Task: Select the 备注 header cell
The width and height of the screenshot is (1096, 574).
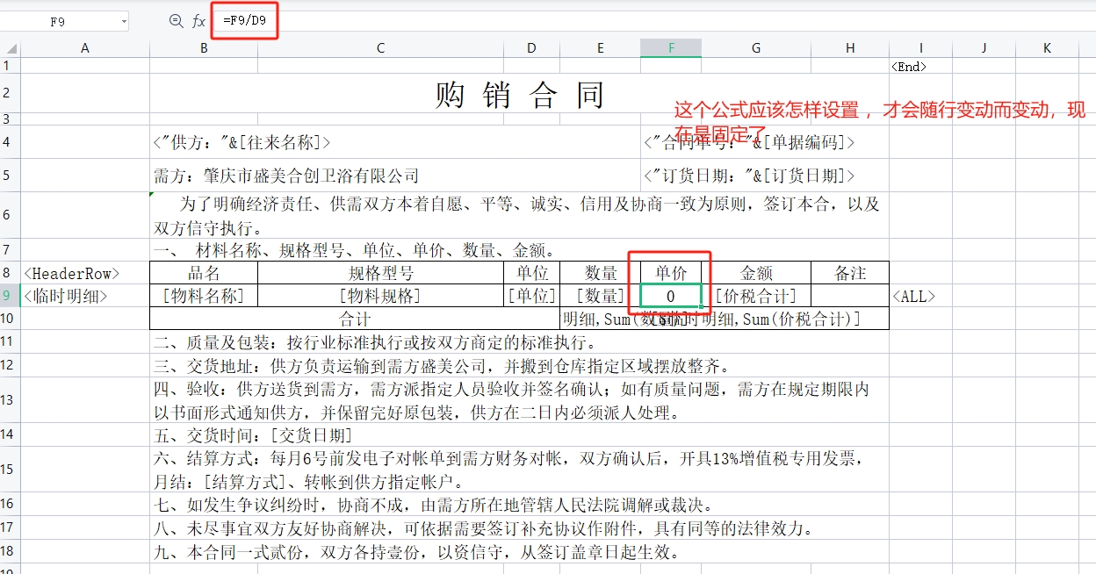Action: click(x=849, y=273)
